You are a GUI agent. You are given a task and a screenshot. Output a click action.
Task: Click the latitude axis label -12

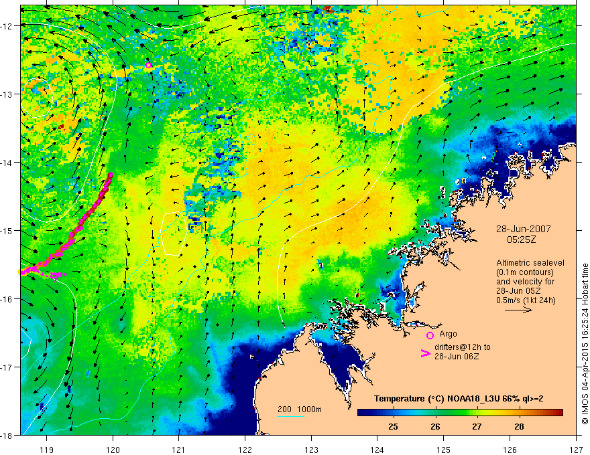7,26
